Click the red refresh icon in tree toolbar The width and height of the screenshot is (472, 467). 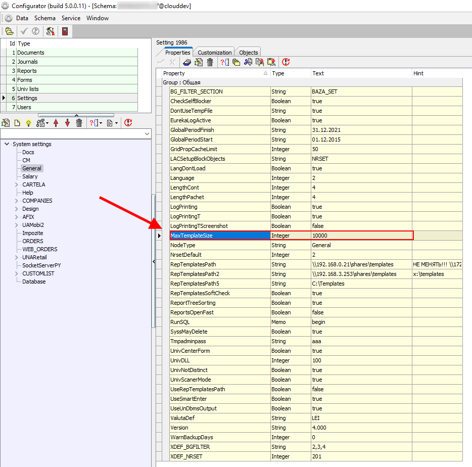128,123
